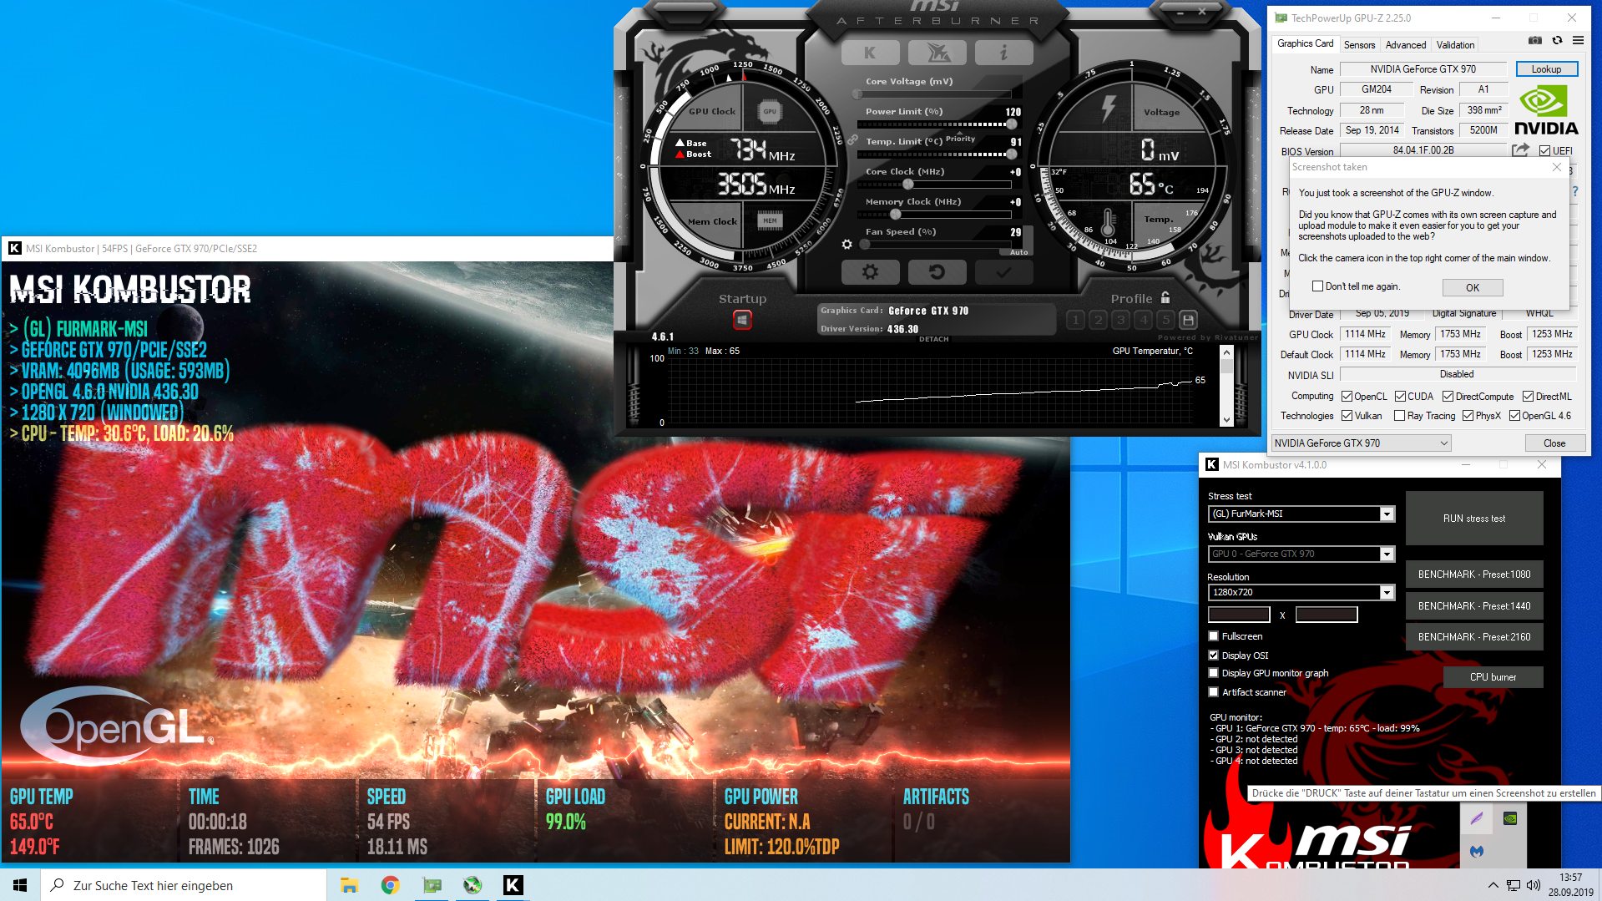Select the Graphics Card tab
Viewport: 1602px width, 901px height.
1306,43
